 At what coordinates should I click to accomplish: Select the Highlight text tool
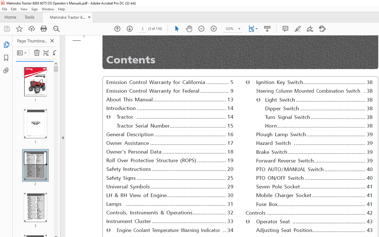coord(298,29)
